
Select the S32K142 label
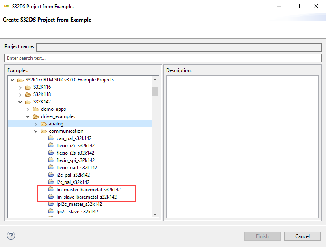tap(42, 102)
